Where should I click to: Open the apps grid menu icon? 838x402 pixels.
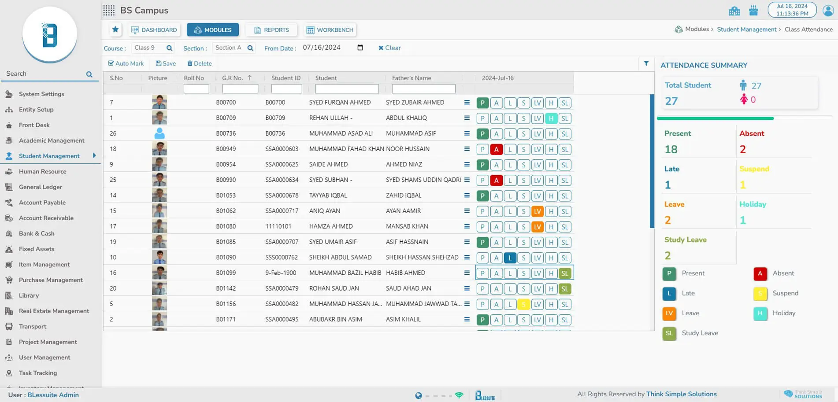109,10
